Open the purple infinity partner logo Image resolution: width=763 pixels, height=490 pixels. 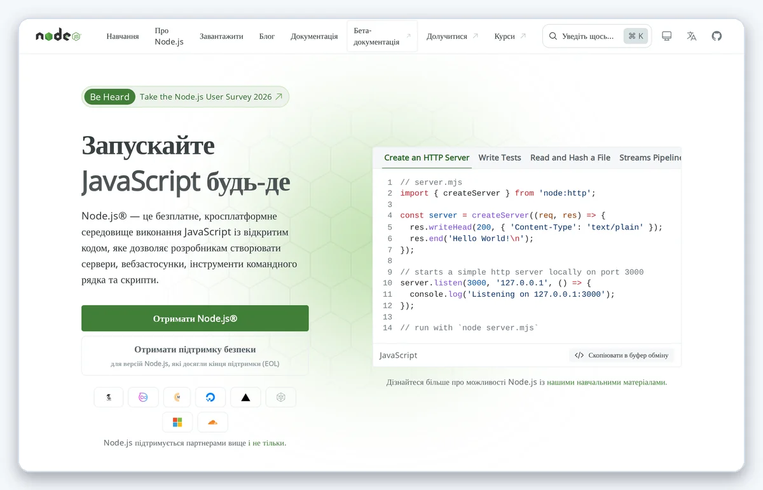(x=143, y=397)
